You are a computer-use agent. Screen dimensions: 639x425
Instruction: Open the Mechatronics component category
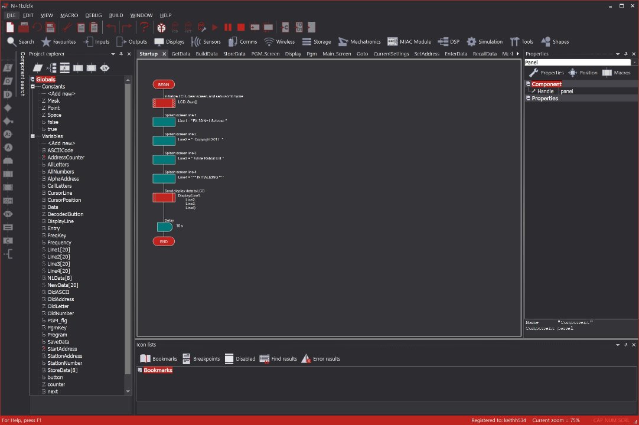(360, 41)
